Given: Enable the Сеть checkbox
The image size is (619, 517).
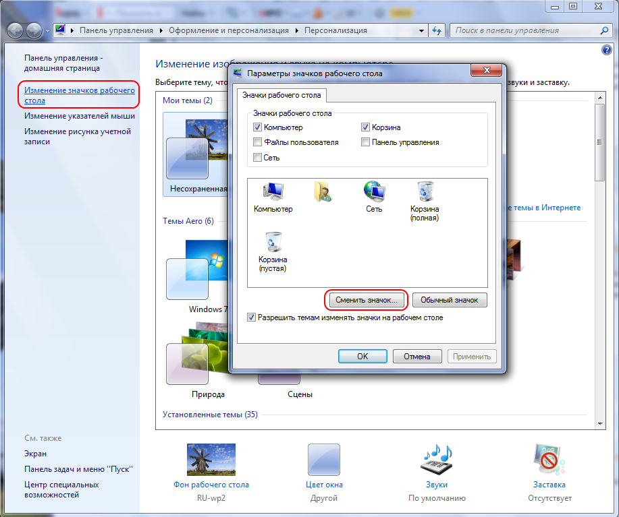Looking at the screenshot, I should click(x=257, y=158).
